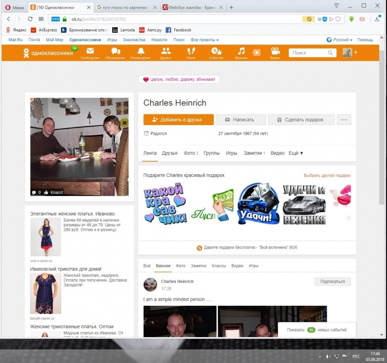
Task: Open Друзья (Friends) icon in orange bar
Action: click(x=166, y=52)
